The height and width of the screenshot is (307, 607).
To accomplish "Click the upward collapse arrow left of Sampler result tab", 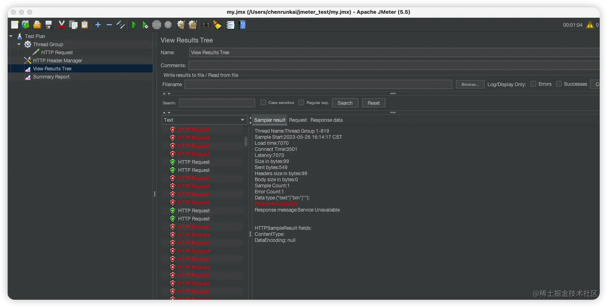I will (x=250, y=118).
